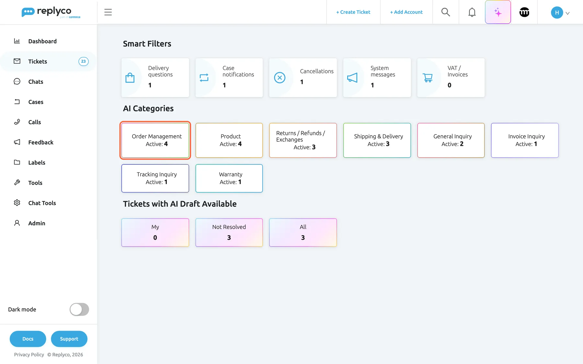Open Returns / Refunds / Exchanges category

[x=303, y=140]
